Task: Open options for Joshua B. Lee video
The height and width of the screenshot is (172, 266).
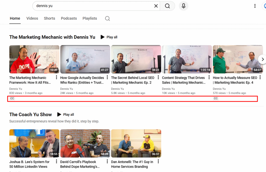Action: click(56, 162)
